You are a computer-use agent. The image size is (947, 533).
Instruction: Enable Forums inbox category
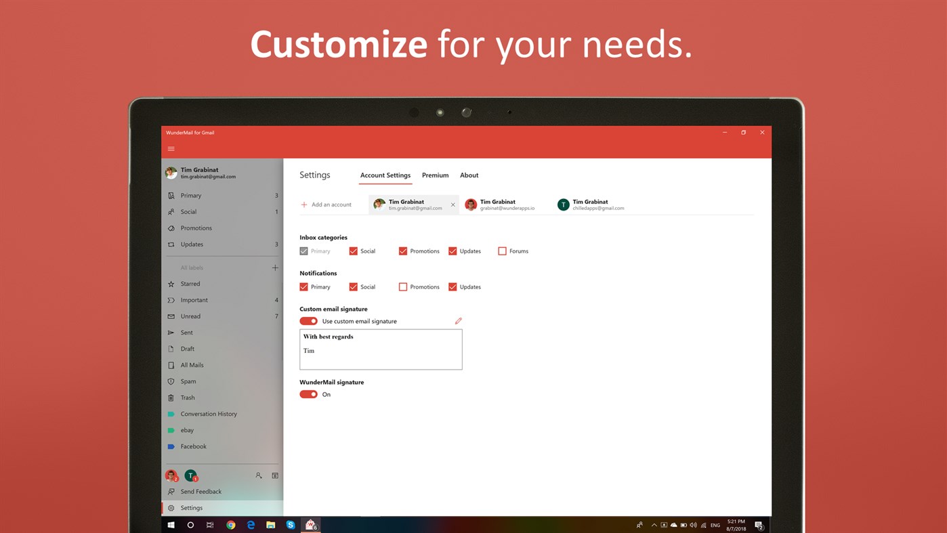pyautogui.click(x=502, y=251)
